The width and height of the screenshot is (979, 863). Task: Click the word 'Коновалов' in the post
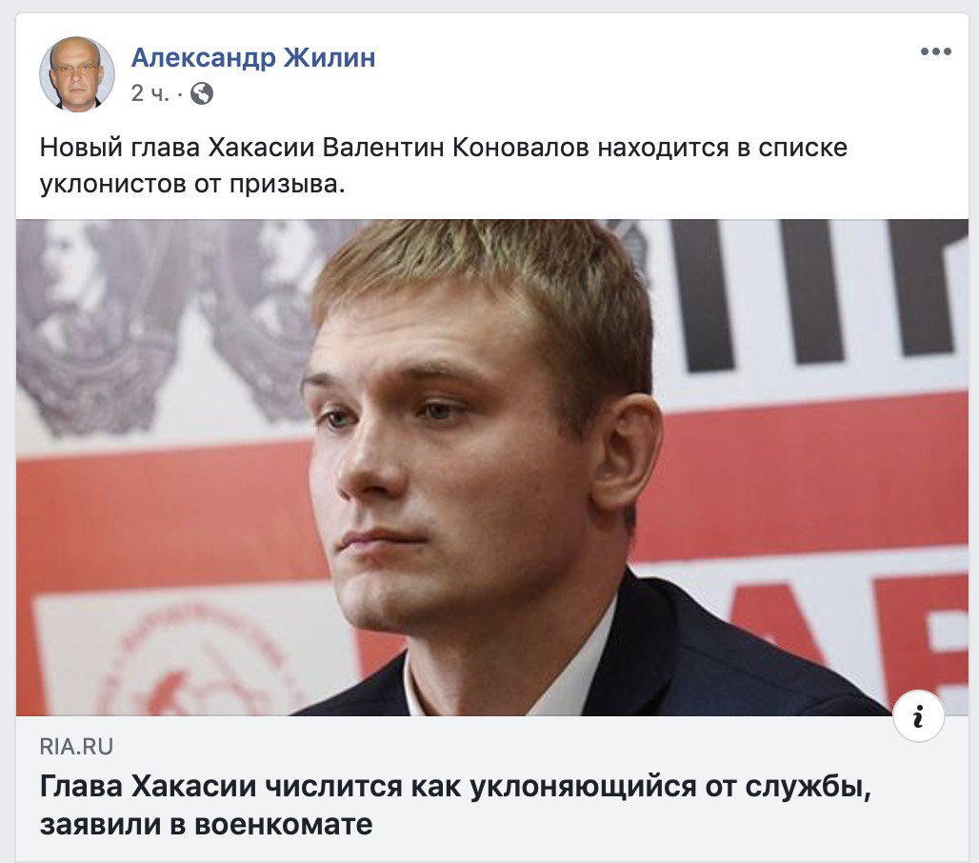coord(520,148)
